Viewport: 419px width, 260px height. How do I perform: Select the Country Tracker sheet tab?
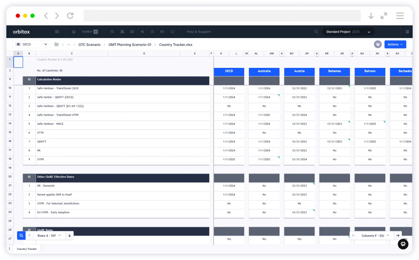click(27, 249)
